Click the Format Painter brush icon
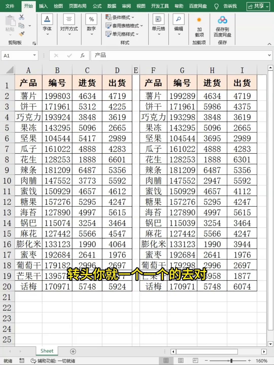 pyautogui.click(x=22, y=33)
